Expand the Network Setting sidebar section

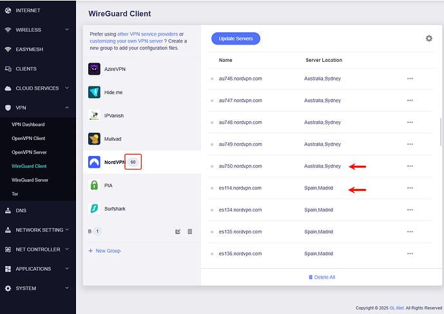coord(67,230)
